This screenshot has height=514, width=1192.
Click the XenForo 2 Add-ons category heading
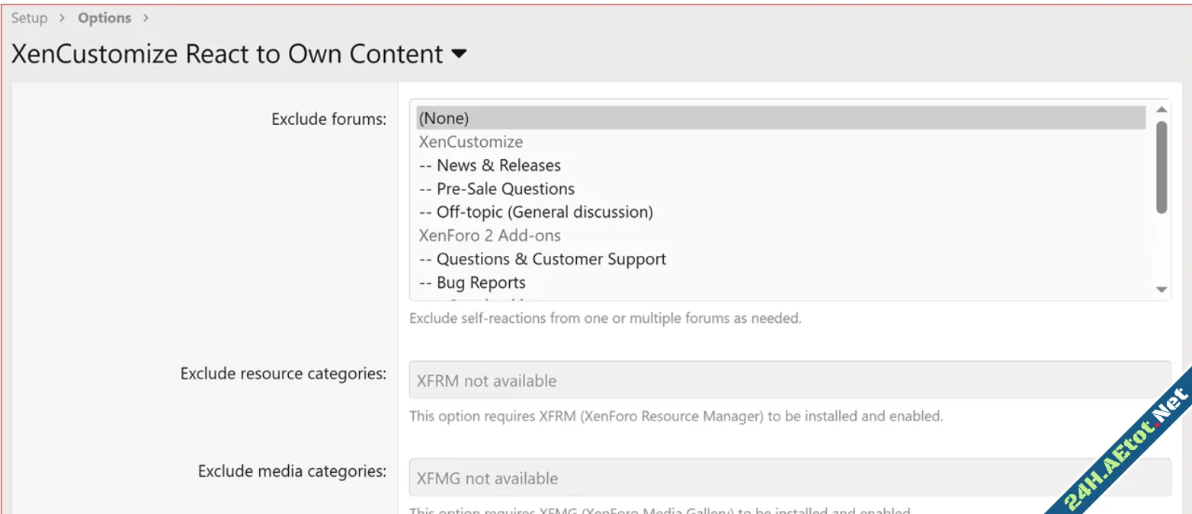point(489,236)
